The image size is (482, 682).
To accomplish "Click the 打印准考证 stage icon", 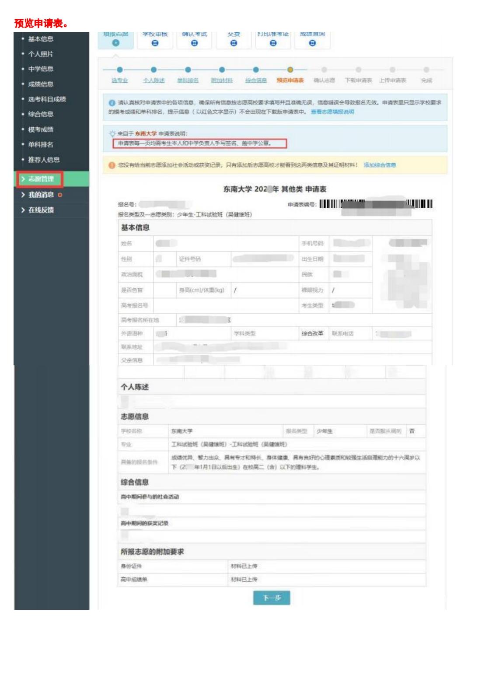I will (273, 43).
